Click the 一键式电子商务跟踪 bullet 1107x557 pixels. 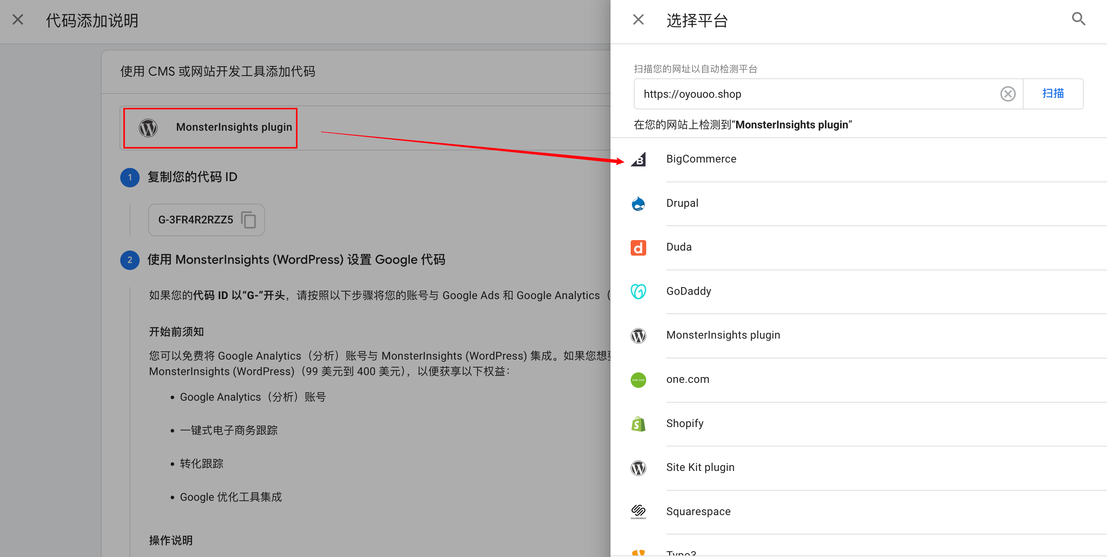pyautogui.click(x=228, y=430)
